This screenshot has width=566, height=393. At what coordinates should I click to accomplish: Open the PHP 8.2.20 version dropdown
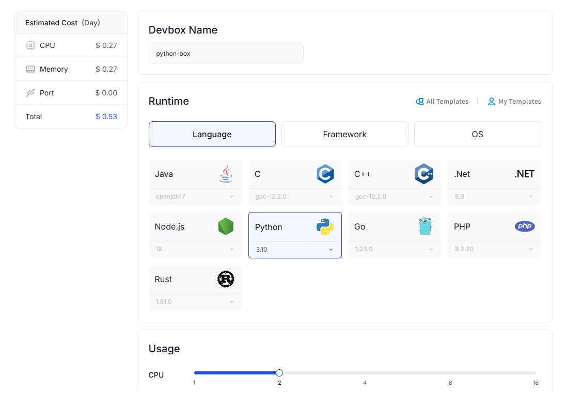tap(494, 249)
